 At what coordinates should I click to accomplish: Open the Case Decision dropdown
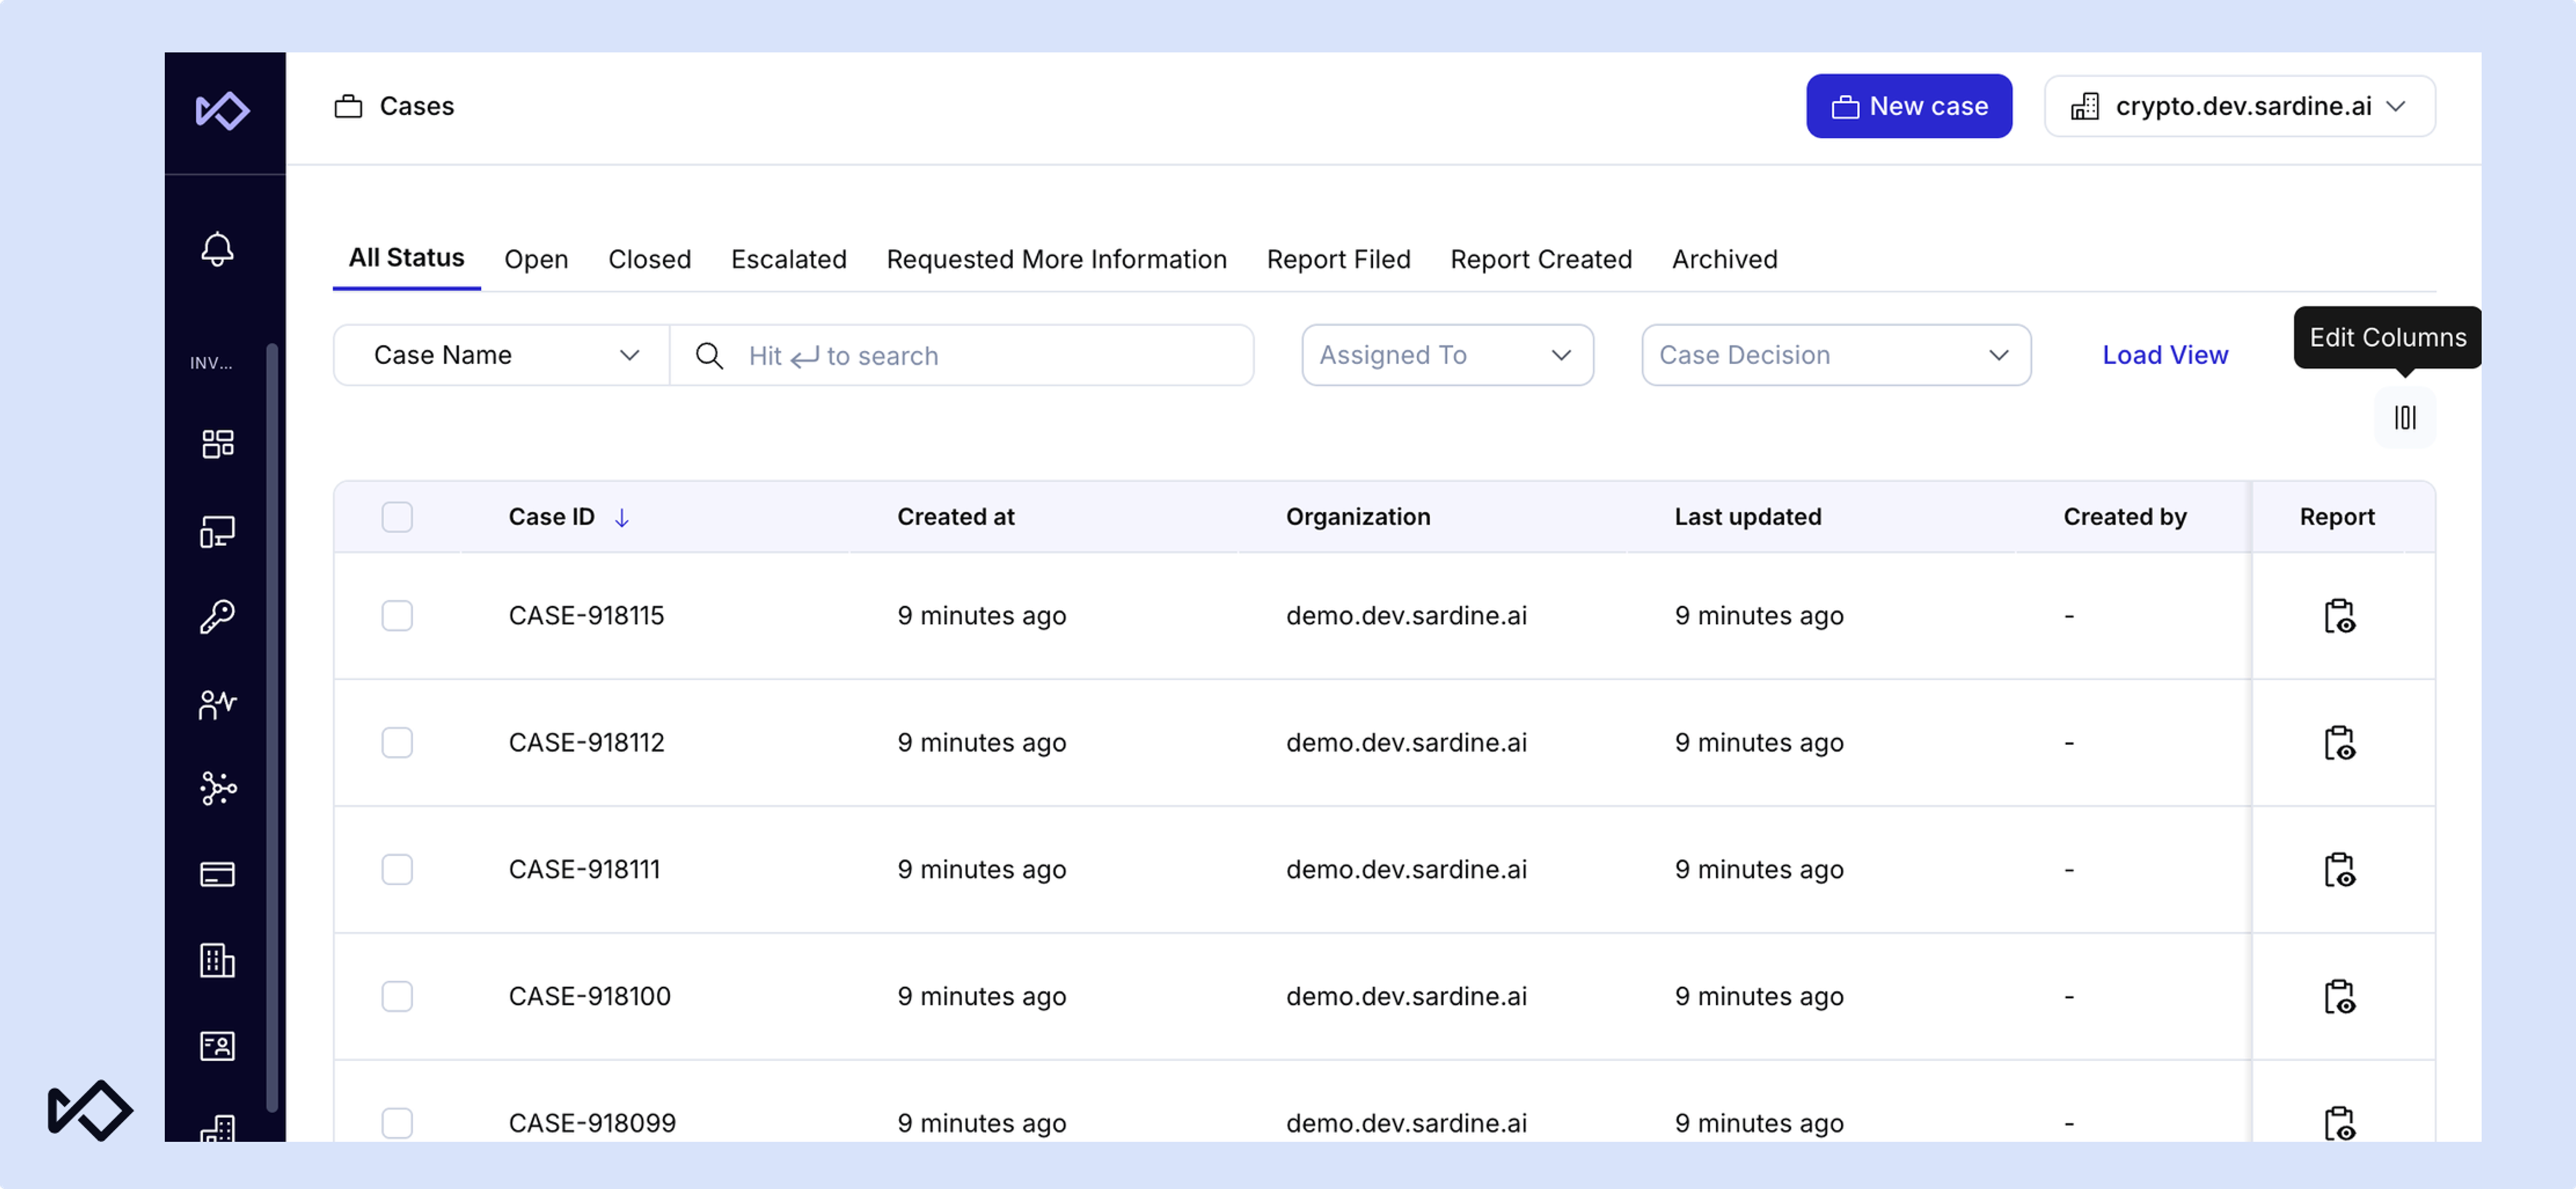point(1835,355)
